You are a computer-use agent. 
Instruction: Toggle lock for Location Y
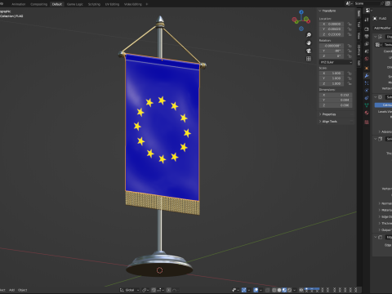pyautogui.click(x=350, y=29)
